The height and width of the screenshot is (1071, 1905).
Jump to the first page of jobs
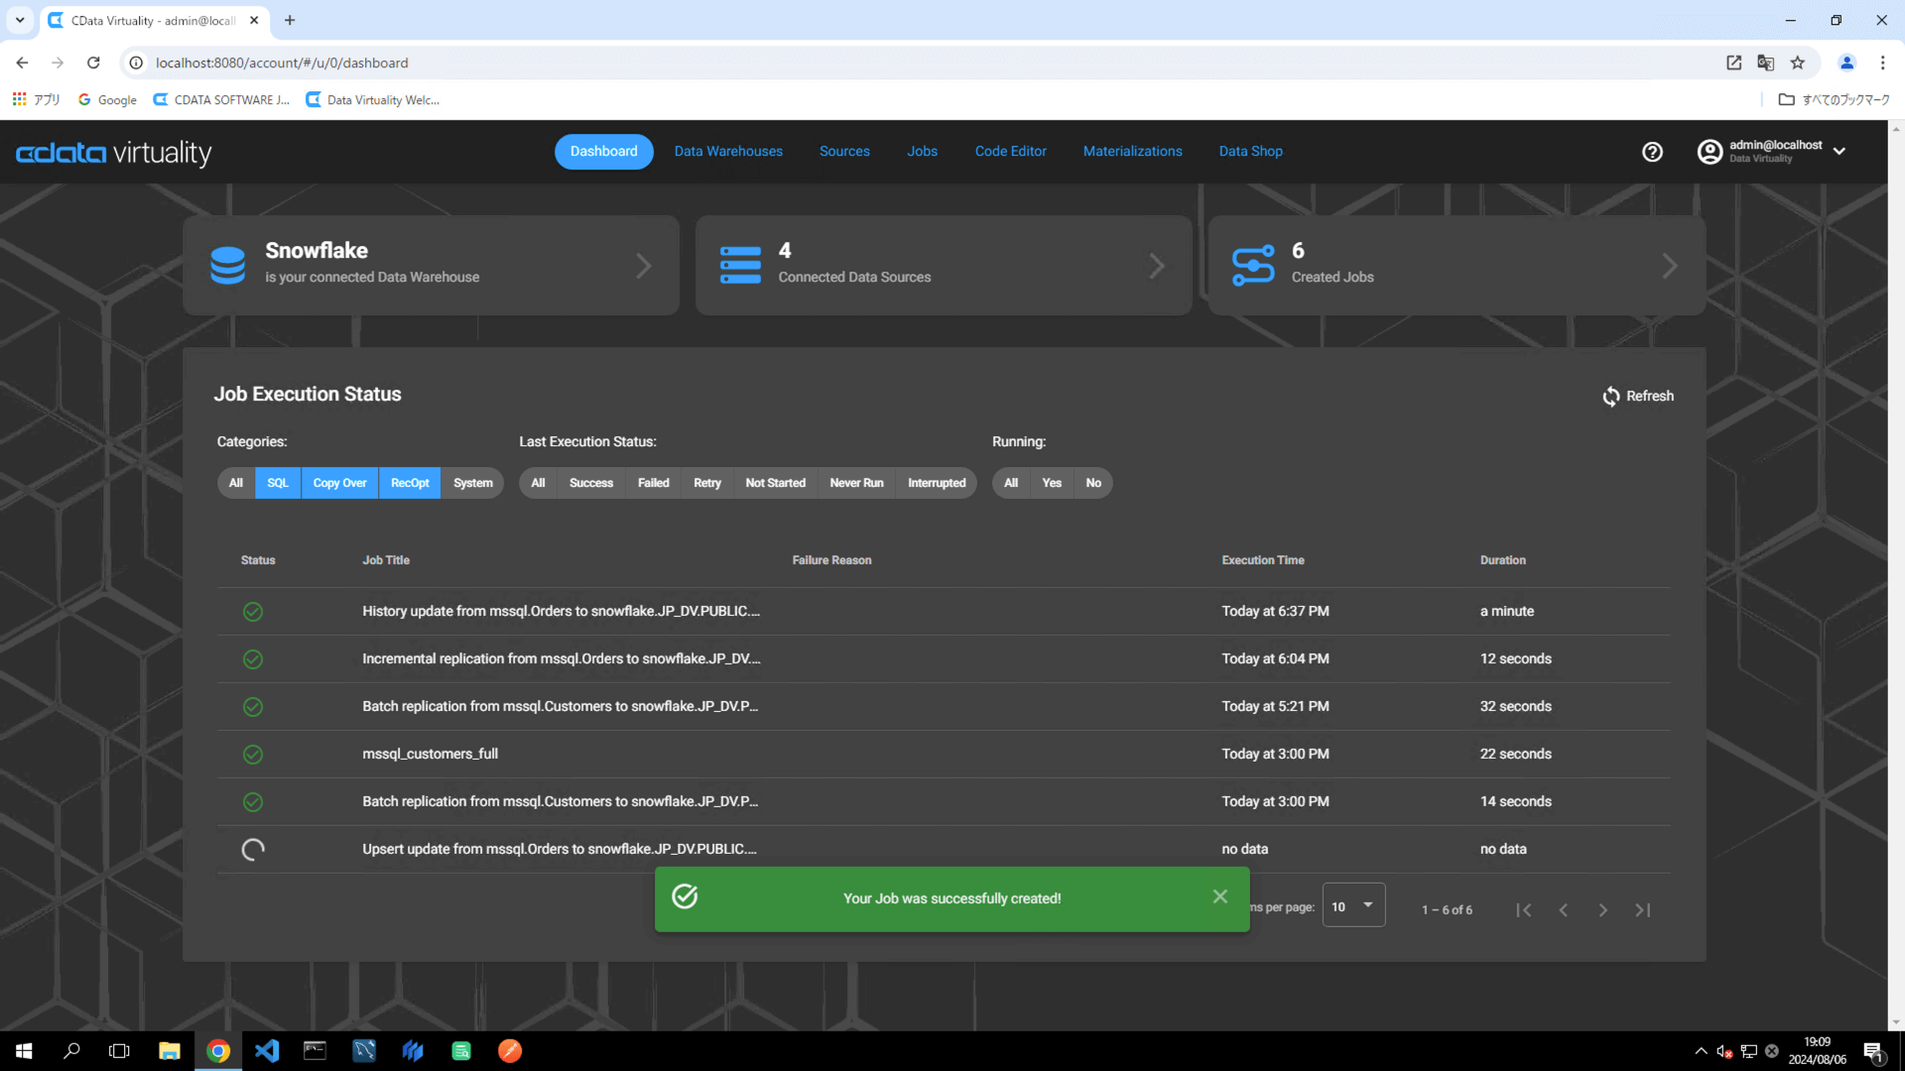coord(1523,910)
